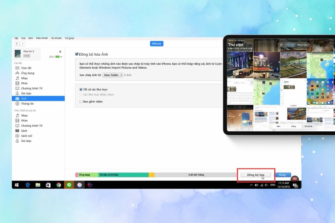The width and height of the screenshot is (335, 223).
Task: Select Nhạc under Trên Thiết bị của tôi
Action: point(24,115)
